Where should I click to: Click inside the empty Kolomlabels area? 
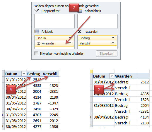pos(98,21)
